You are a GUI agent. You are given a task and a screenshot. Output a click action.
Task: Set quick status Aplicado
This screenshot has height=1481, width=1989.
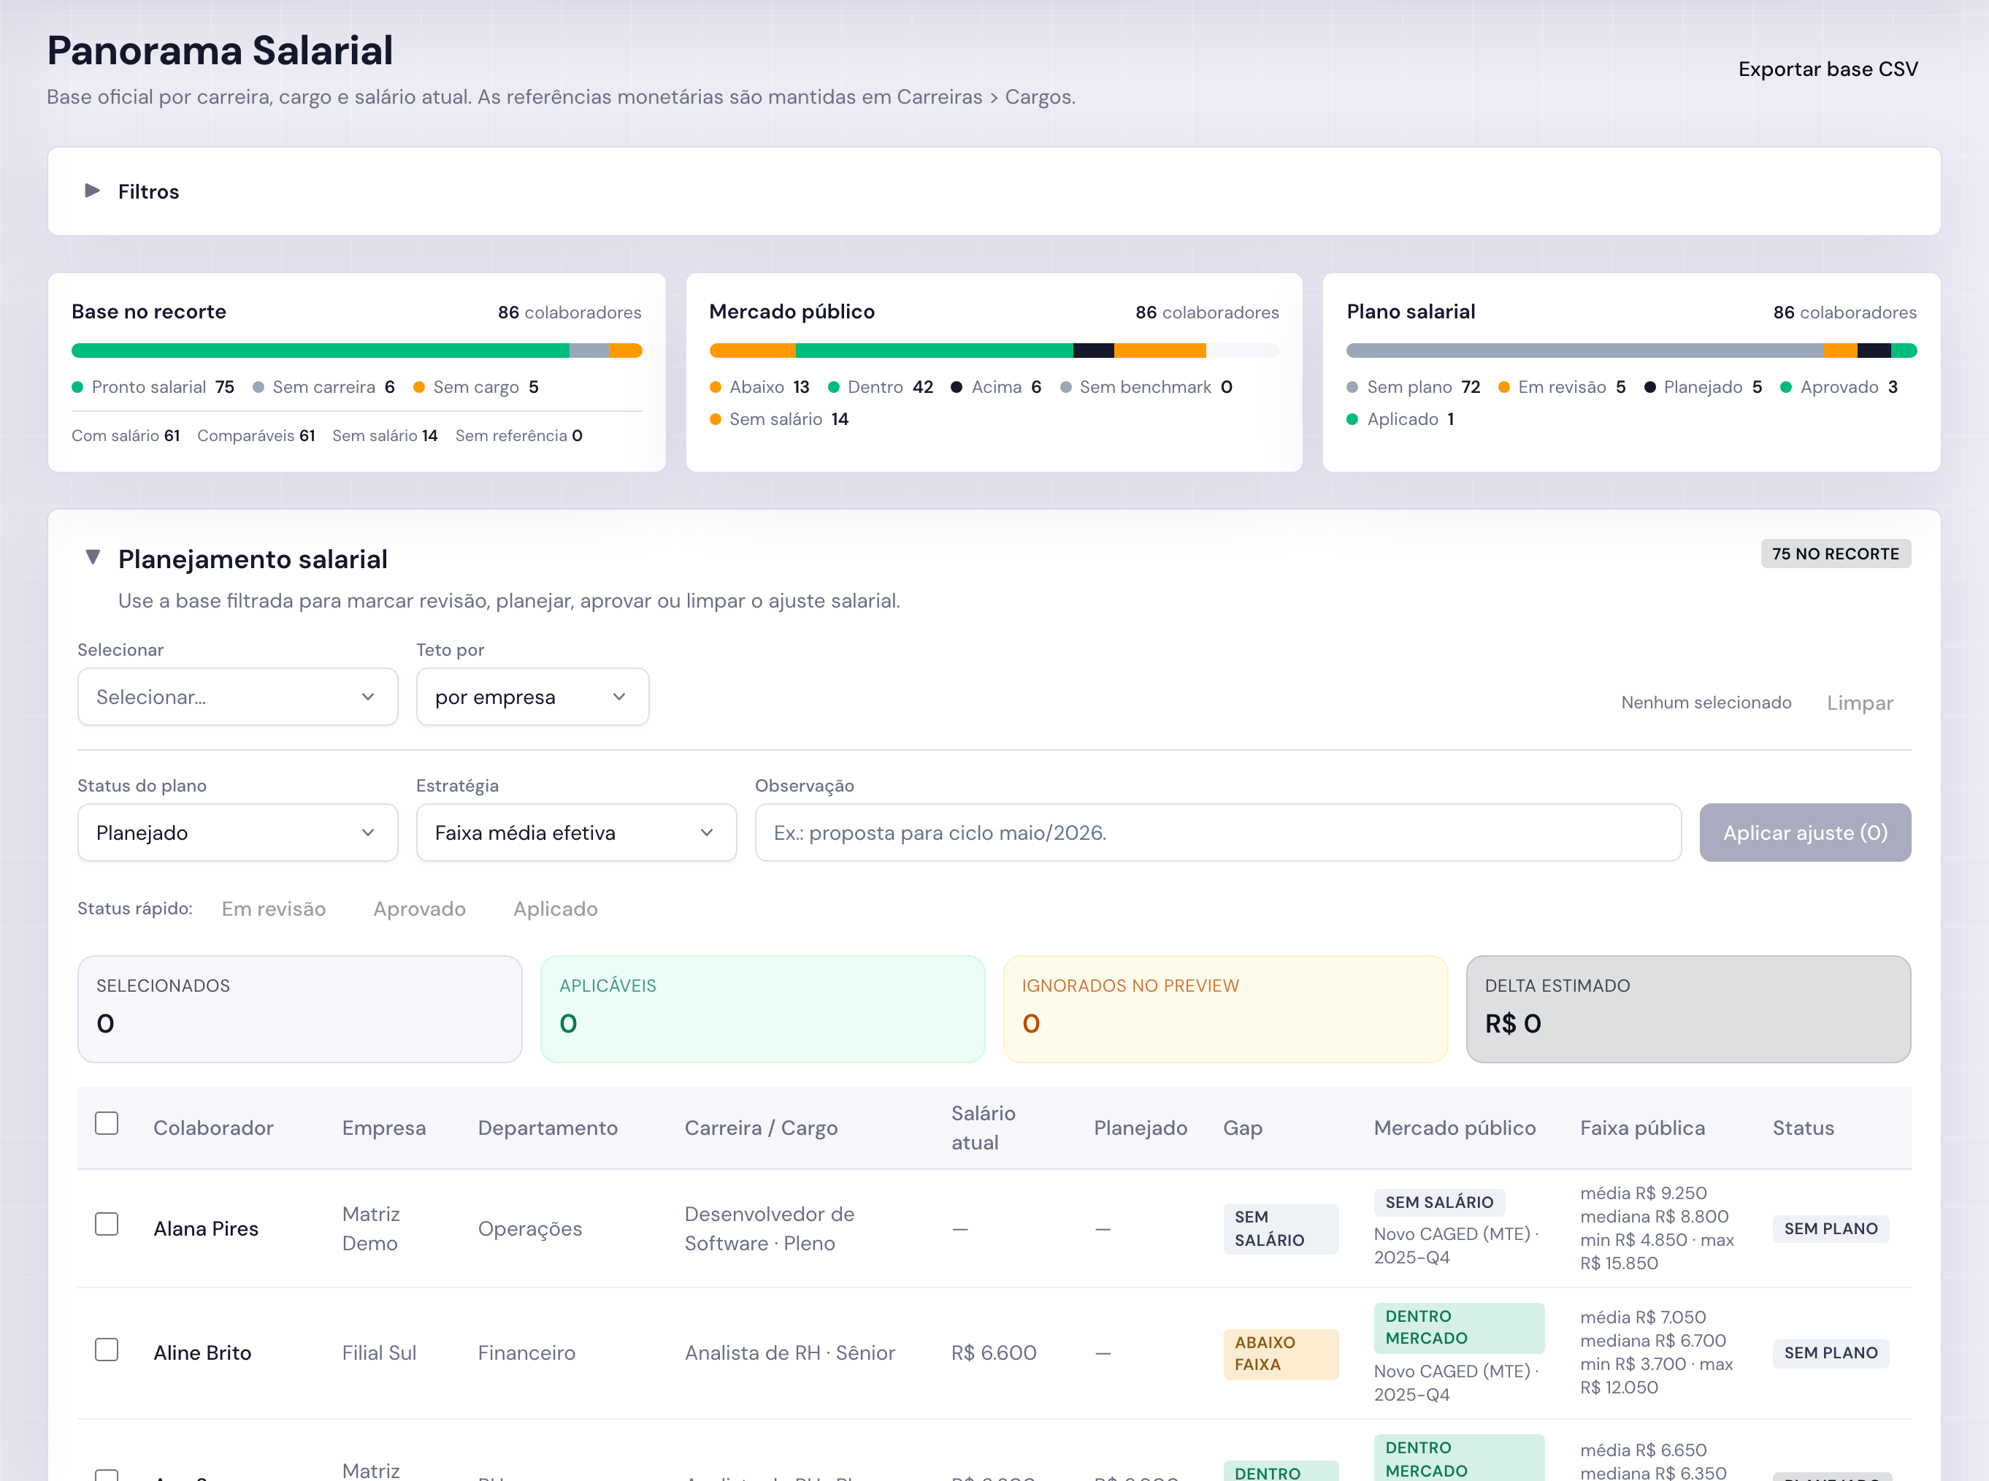pyautogui.click(x=555, y=909)
